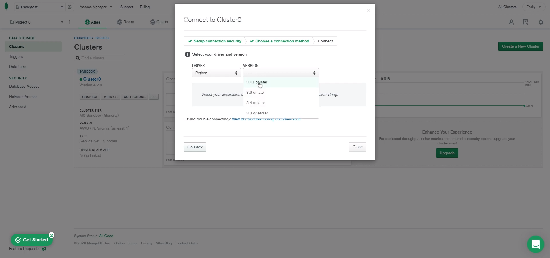The height and width of the screenshot is (258, 550).
Task: Open Advanced in the sidebar
Action: 18,107
